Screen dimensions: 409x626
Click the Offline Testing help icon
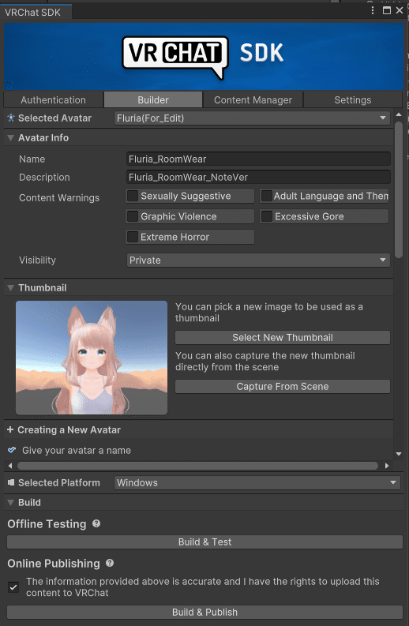point(96,523)
